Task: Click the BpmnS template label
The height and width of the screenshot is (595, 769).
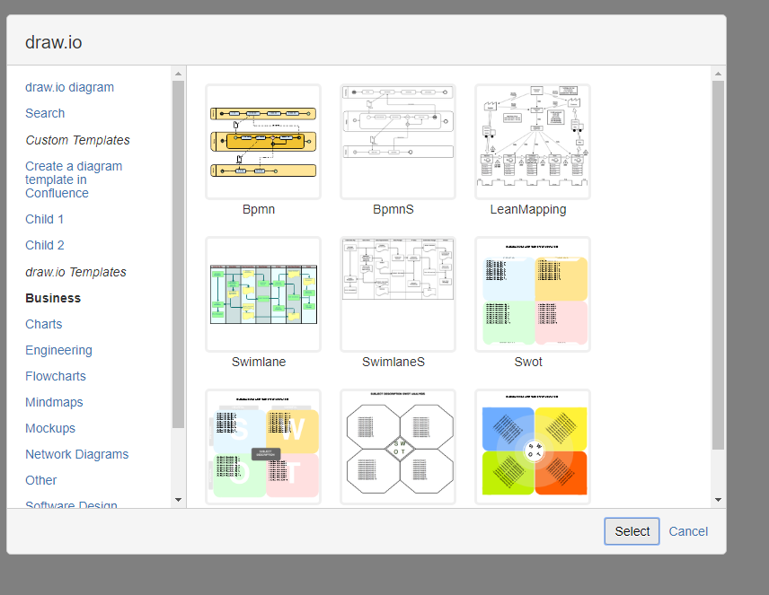Action: click(x=393, y=209)
